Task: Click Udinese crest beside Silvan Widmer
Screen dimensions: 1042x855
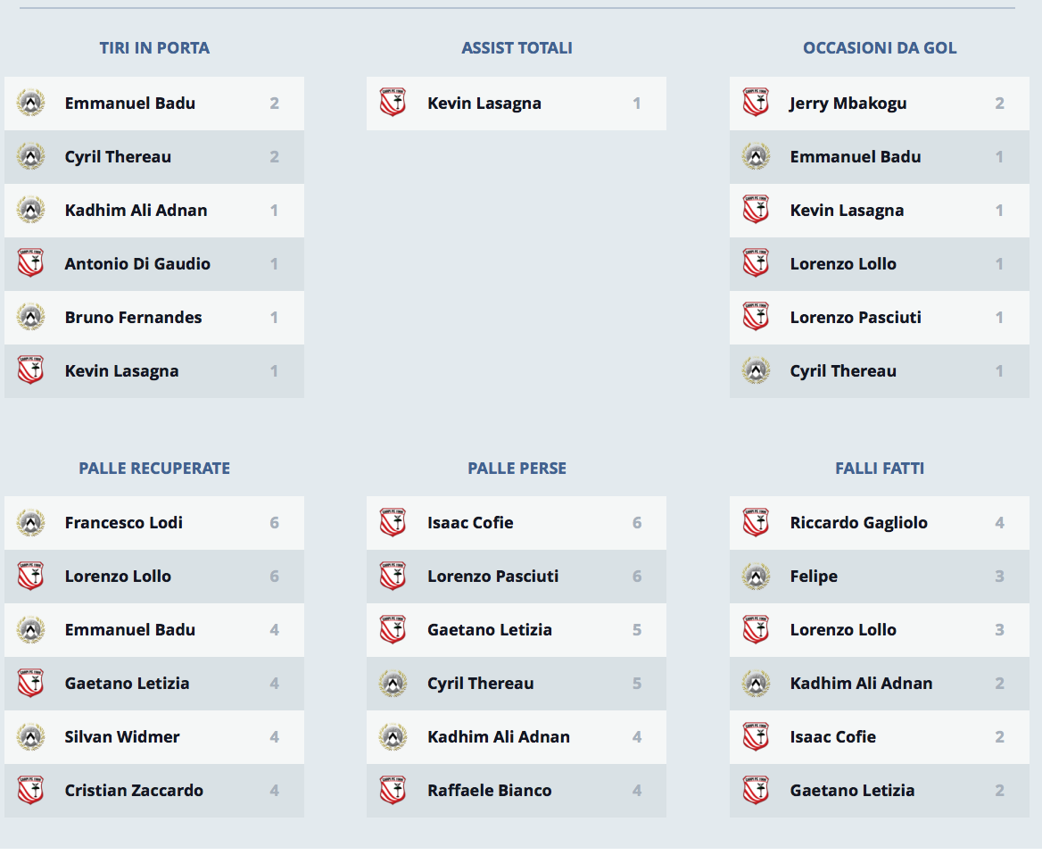Action: click(x=31, y=737)
